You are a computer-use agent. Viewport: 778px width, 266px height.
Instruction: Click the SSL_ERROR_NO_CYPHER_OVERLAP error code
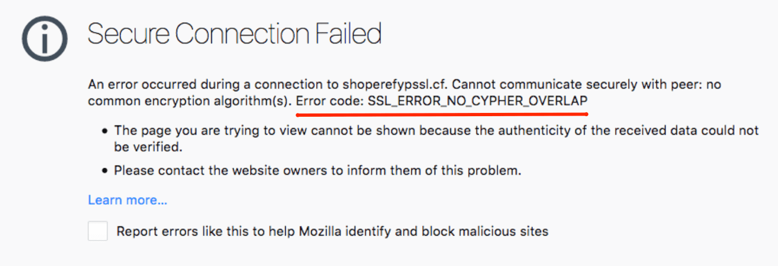click(478, 101)
